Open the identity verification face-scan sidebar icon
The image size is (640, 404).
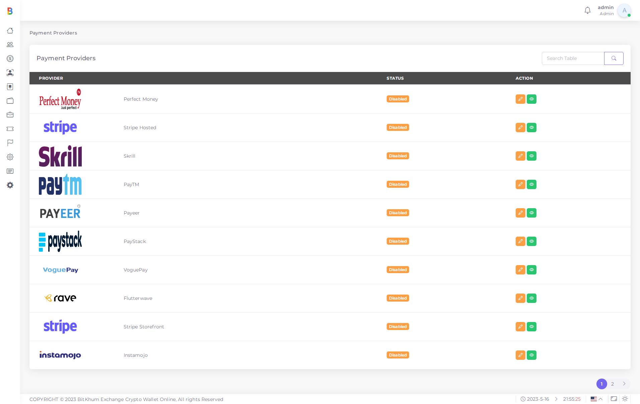click(x=10, y=73)
